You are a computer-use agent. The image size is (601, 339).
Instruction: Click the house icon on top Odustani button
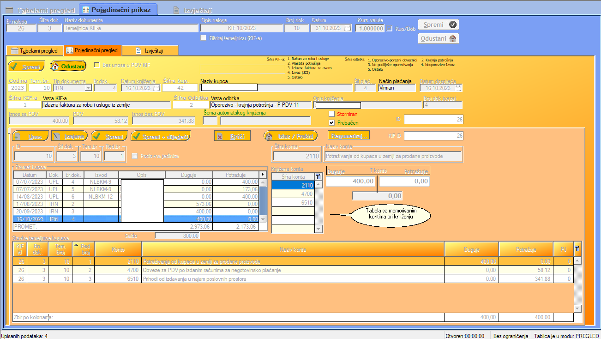pyautogui.click(x=453, y=39)
